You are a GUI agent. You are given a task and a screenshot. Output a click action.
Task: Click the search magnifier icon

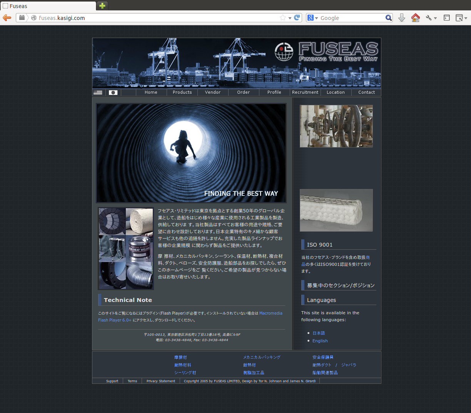[388, 18]
